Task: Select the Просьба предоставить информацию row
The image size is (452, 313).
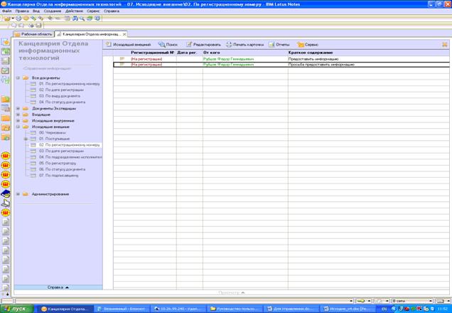Action: tap(281, 65)
